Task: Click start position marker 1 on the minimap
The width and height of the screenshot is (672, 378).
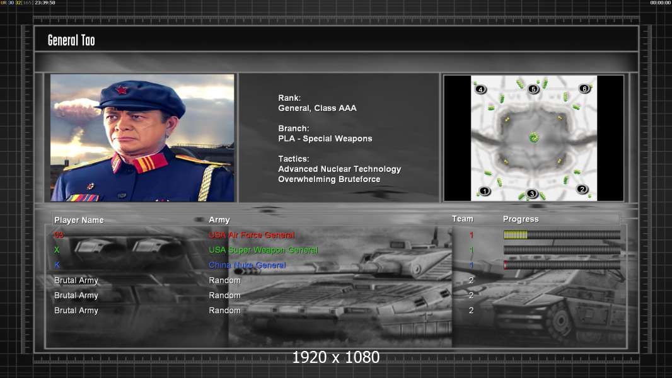Action: click(x=485, y=191)
